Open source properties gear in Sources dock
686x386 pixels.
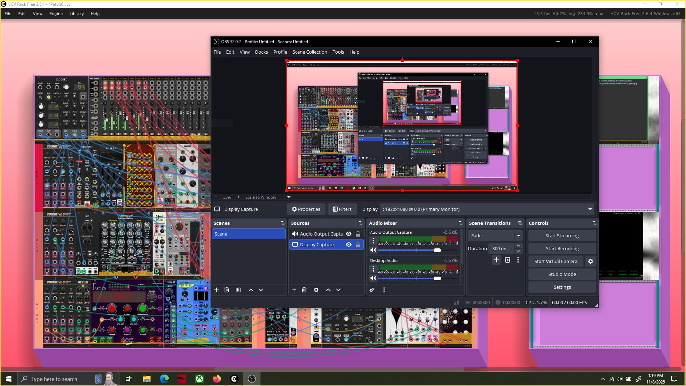coord(316,290)
